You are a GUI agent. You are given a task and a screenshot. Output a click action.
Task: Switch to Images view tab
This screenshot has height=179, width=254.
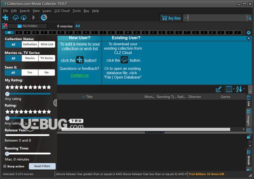point(248,117)
